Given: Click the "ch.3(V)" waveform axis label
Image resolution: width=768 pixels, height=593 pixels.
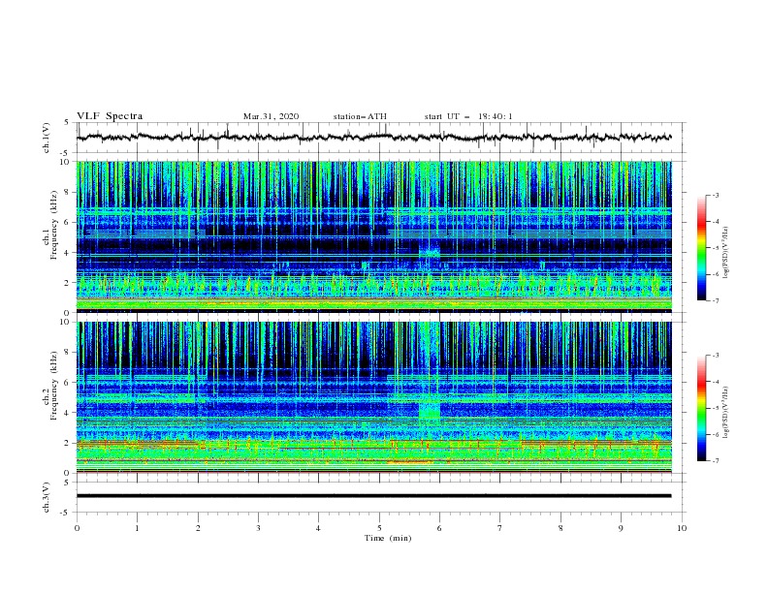Looking at the screenshot, I should coord(47,497).
